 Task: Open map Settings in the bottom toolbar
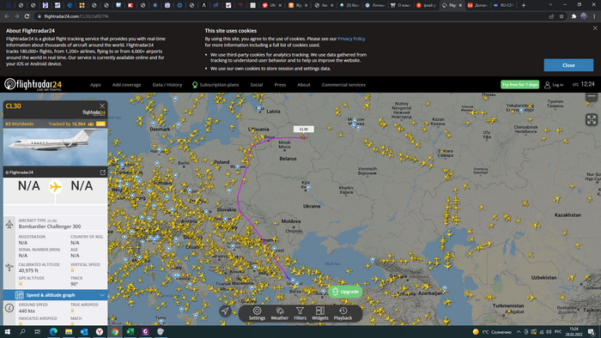(257, 313)
